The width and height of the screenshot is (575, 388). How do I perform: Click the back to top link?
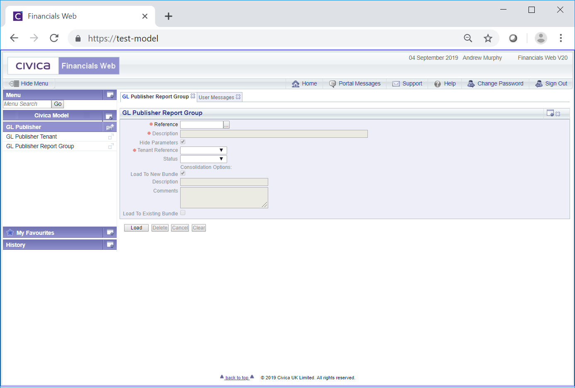pyautogui.click(x=237, y=378)
